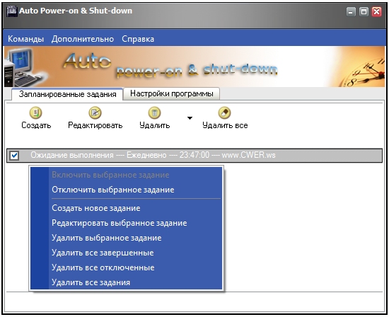Open the Команды menu

[25, 39]
